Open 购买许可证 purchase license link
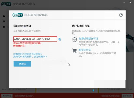Screen dimensions: 134x98 (x=85, y=50)
